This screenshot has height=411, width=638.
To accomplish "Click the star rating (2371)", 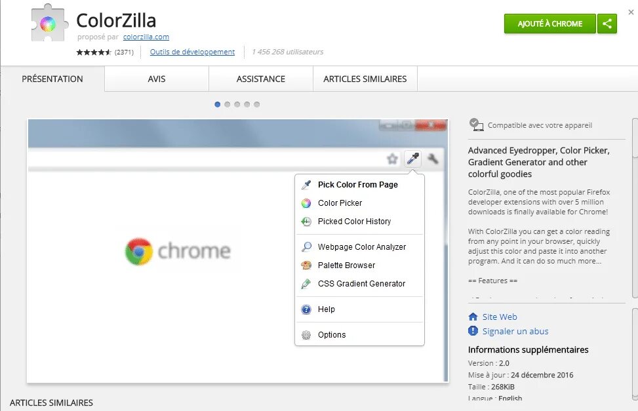I will (105, 52).
